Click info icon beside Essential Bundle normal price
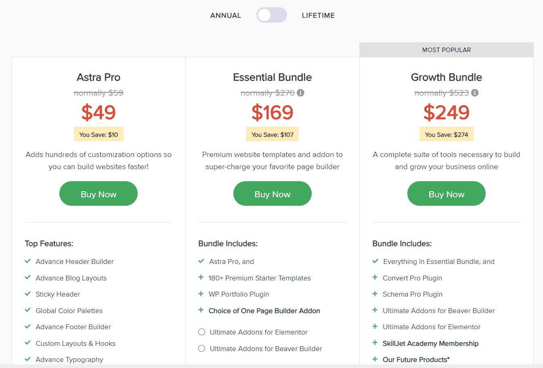 [300, 93]
